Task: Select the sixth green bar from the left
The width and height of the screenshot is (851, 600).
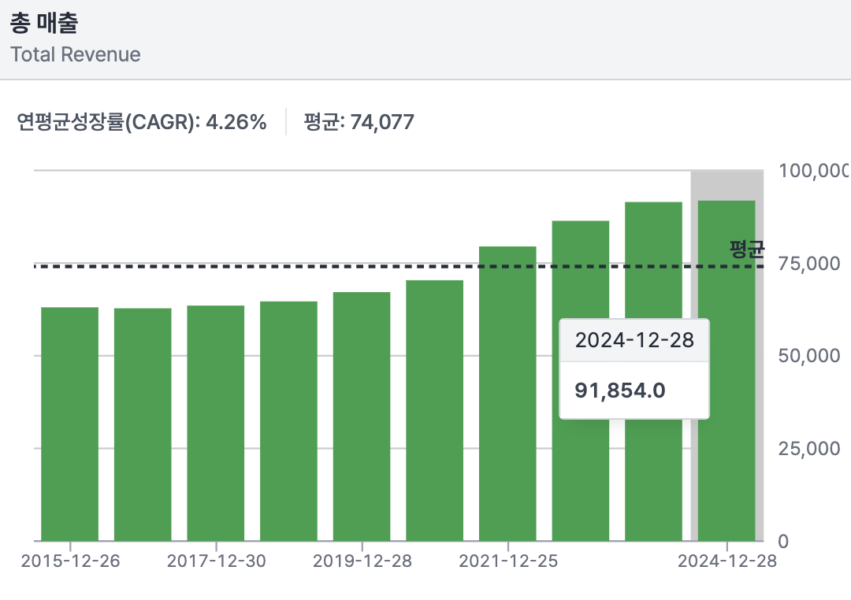Action: point(435,410)
